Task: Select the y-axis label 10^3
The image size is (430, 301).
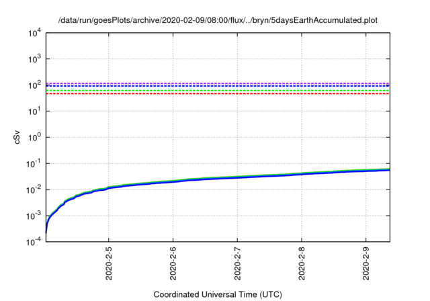Action: pyautogui.click(x=34, y=58)
